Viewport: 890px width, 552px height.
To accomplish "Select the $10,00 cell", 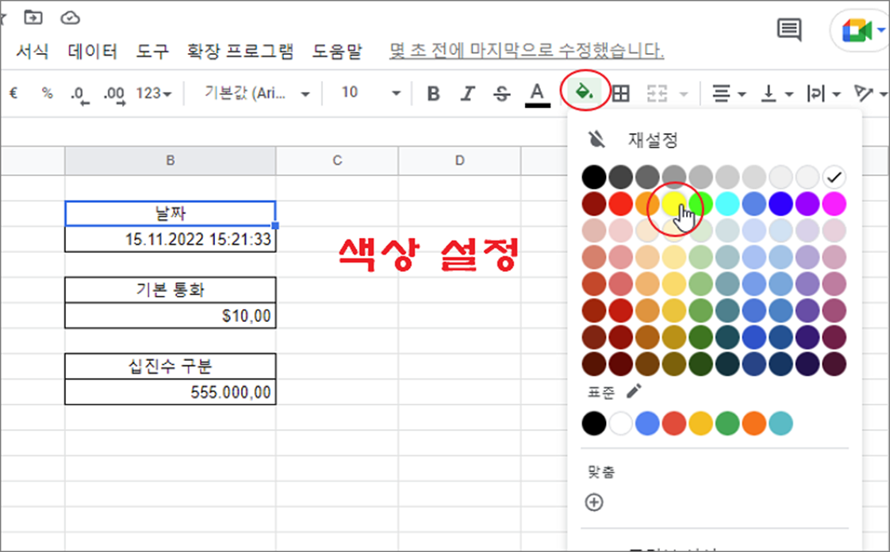I will coord(171,316).
